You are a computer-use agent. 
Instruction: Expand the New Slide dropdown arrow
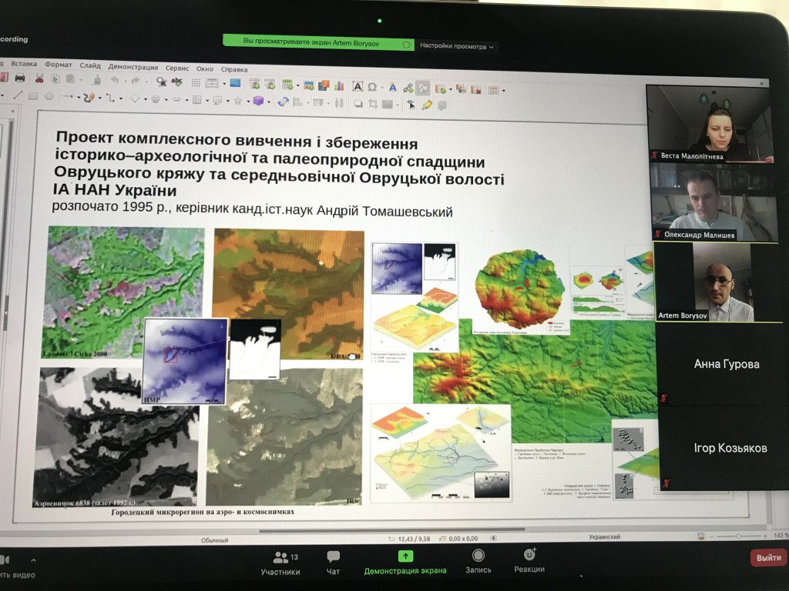(x=450, y=89)
